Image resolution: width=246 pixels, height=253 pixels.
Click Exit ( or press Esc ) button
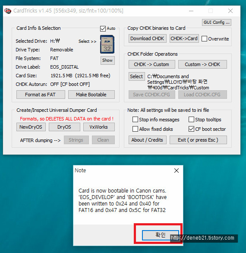pos(198,140)
